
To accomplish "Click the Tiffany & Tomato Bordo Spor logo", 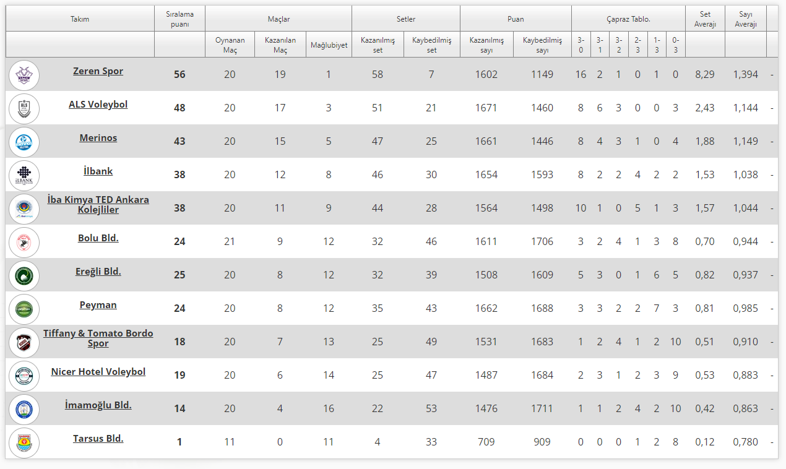I will (x=24, y=343).
